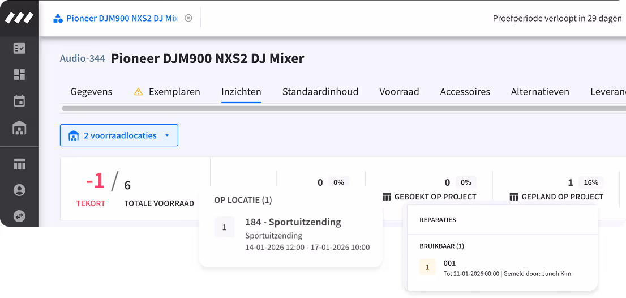Click the horizontal tab scrollbar
The height and width of the screenshot is (298, 626).
pos(344,108)
